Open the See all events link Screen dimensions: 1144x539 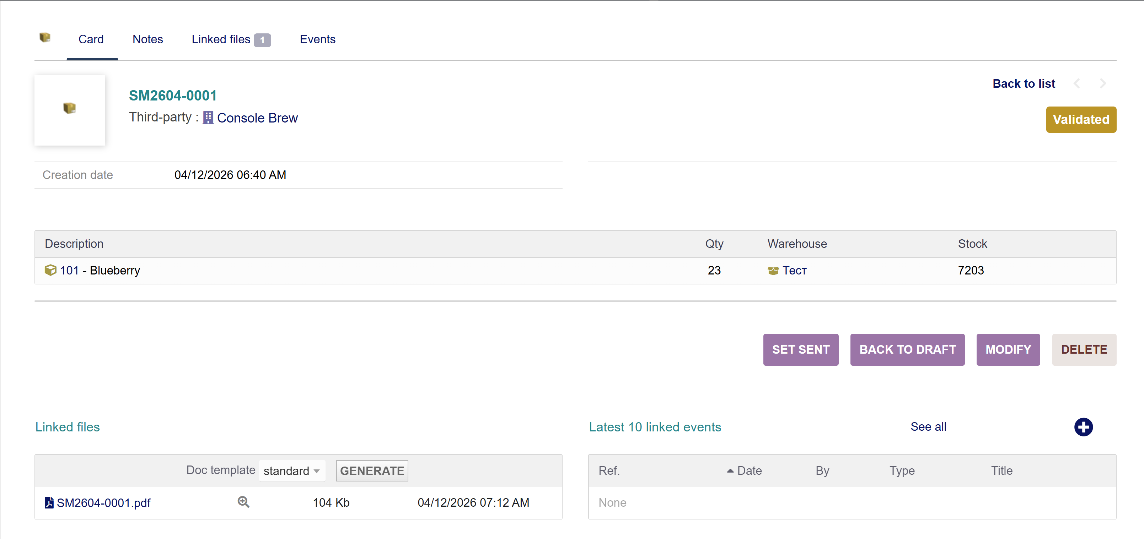(928, 427)
